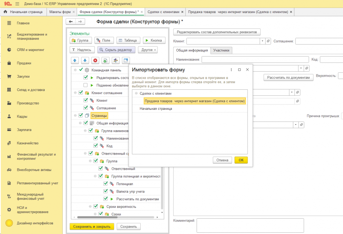Move element up with blue up arrow
Image resolution: width=343 pixels, height=234 pixels.
click(x=75, y=60)
